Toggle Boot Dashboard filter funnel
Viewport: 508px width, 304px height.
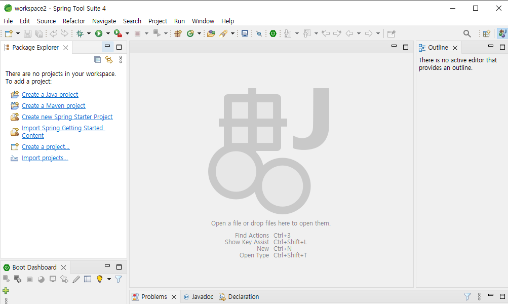coord(118,279)
